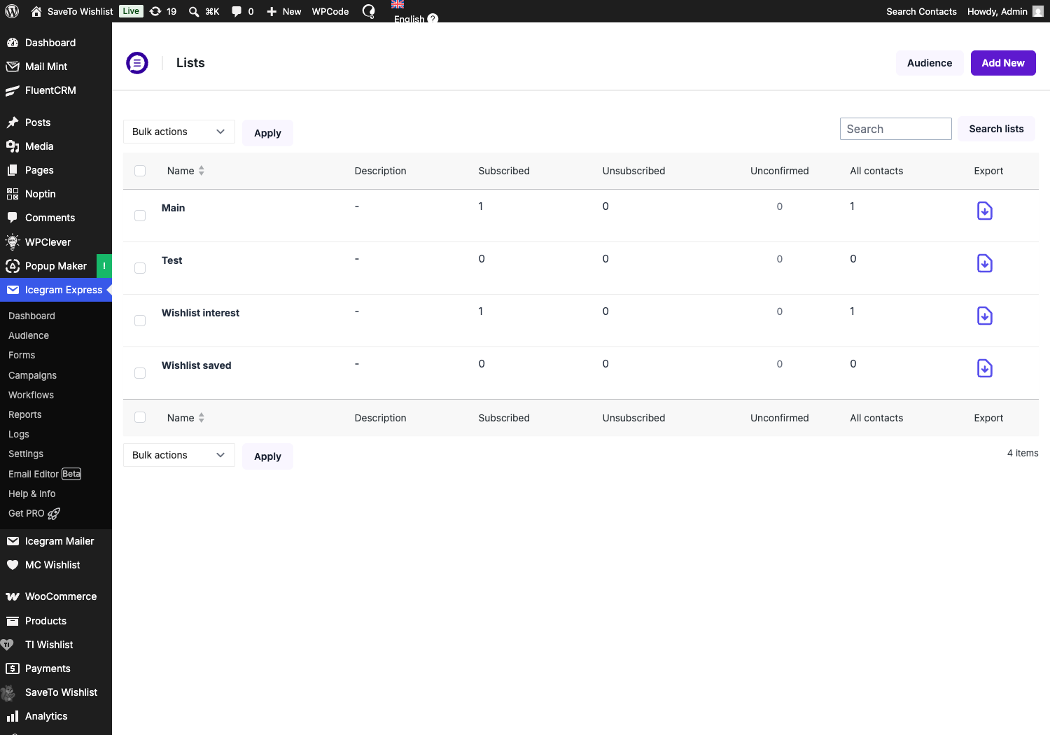The width and height of the screenshot is (1050, 735).
Task: Export the Main list
Action: coord(985,211)
